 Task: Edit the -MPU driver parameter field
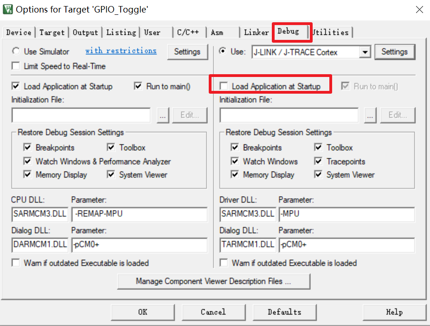pos(347,214)
